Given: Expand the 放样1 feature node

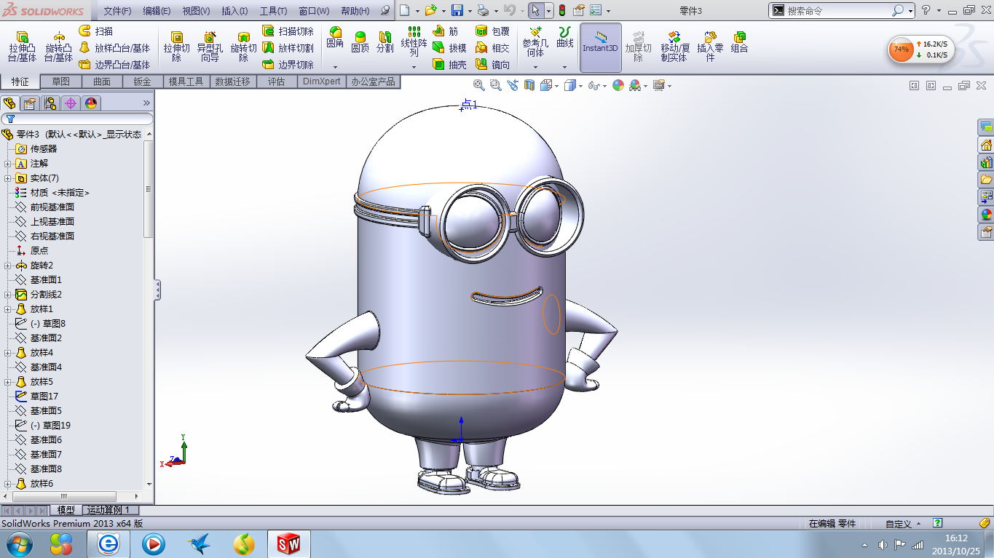Looking at the screenshot, I should [x=7, y=309].
